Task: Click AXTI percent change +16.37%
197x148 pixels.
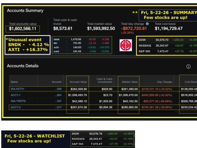Action: tap(104, 48)
